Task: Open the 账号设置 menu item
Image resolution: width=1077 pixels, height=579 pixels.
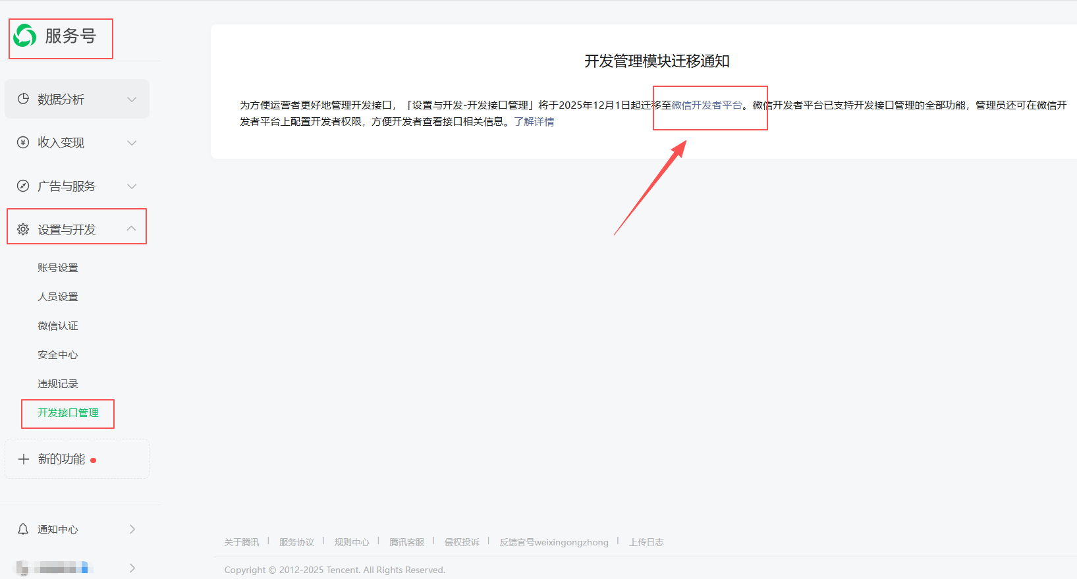Action: (58, 268)
